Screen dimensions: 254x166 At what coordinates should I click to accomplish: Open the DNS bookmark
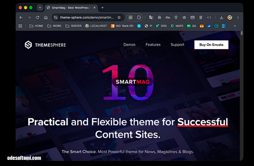pos(161,26)
